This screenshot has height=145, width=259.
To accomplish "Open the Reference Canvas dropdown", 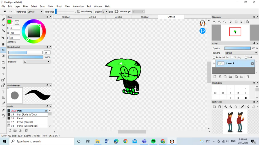I will [35, 12].
